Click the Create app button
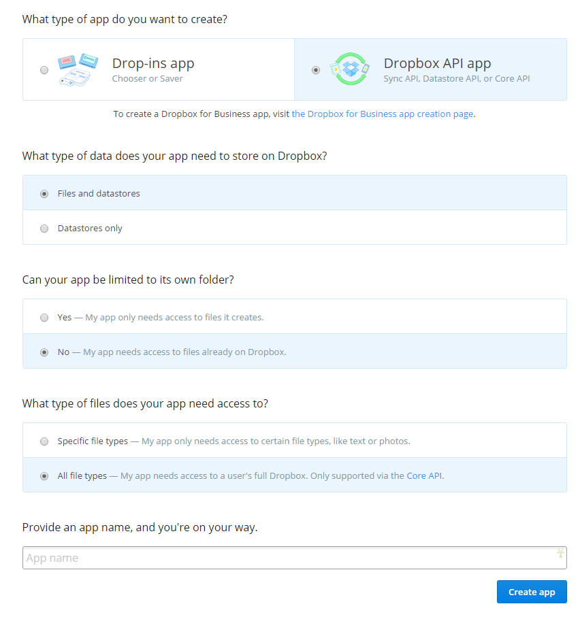The width and height of the screenshot is (580, 621). 532,592
